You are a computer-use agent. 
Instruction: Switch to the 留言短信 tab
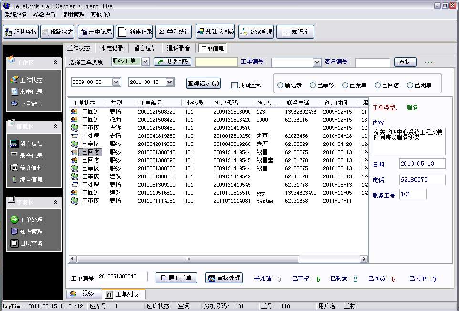pyautogui.click(x=145, y=48)
